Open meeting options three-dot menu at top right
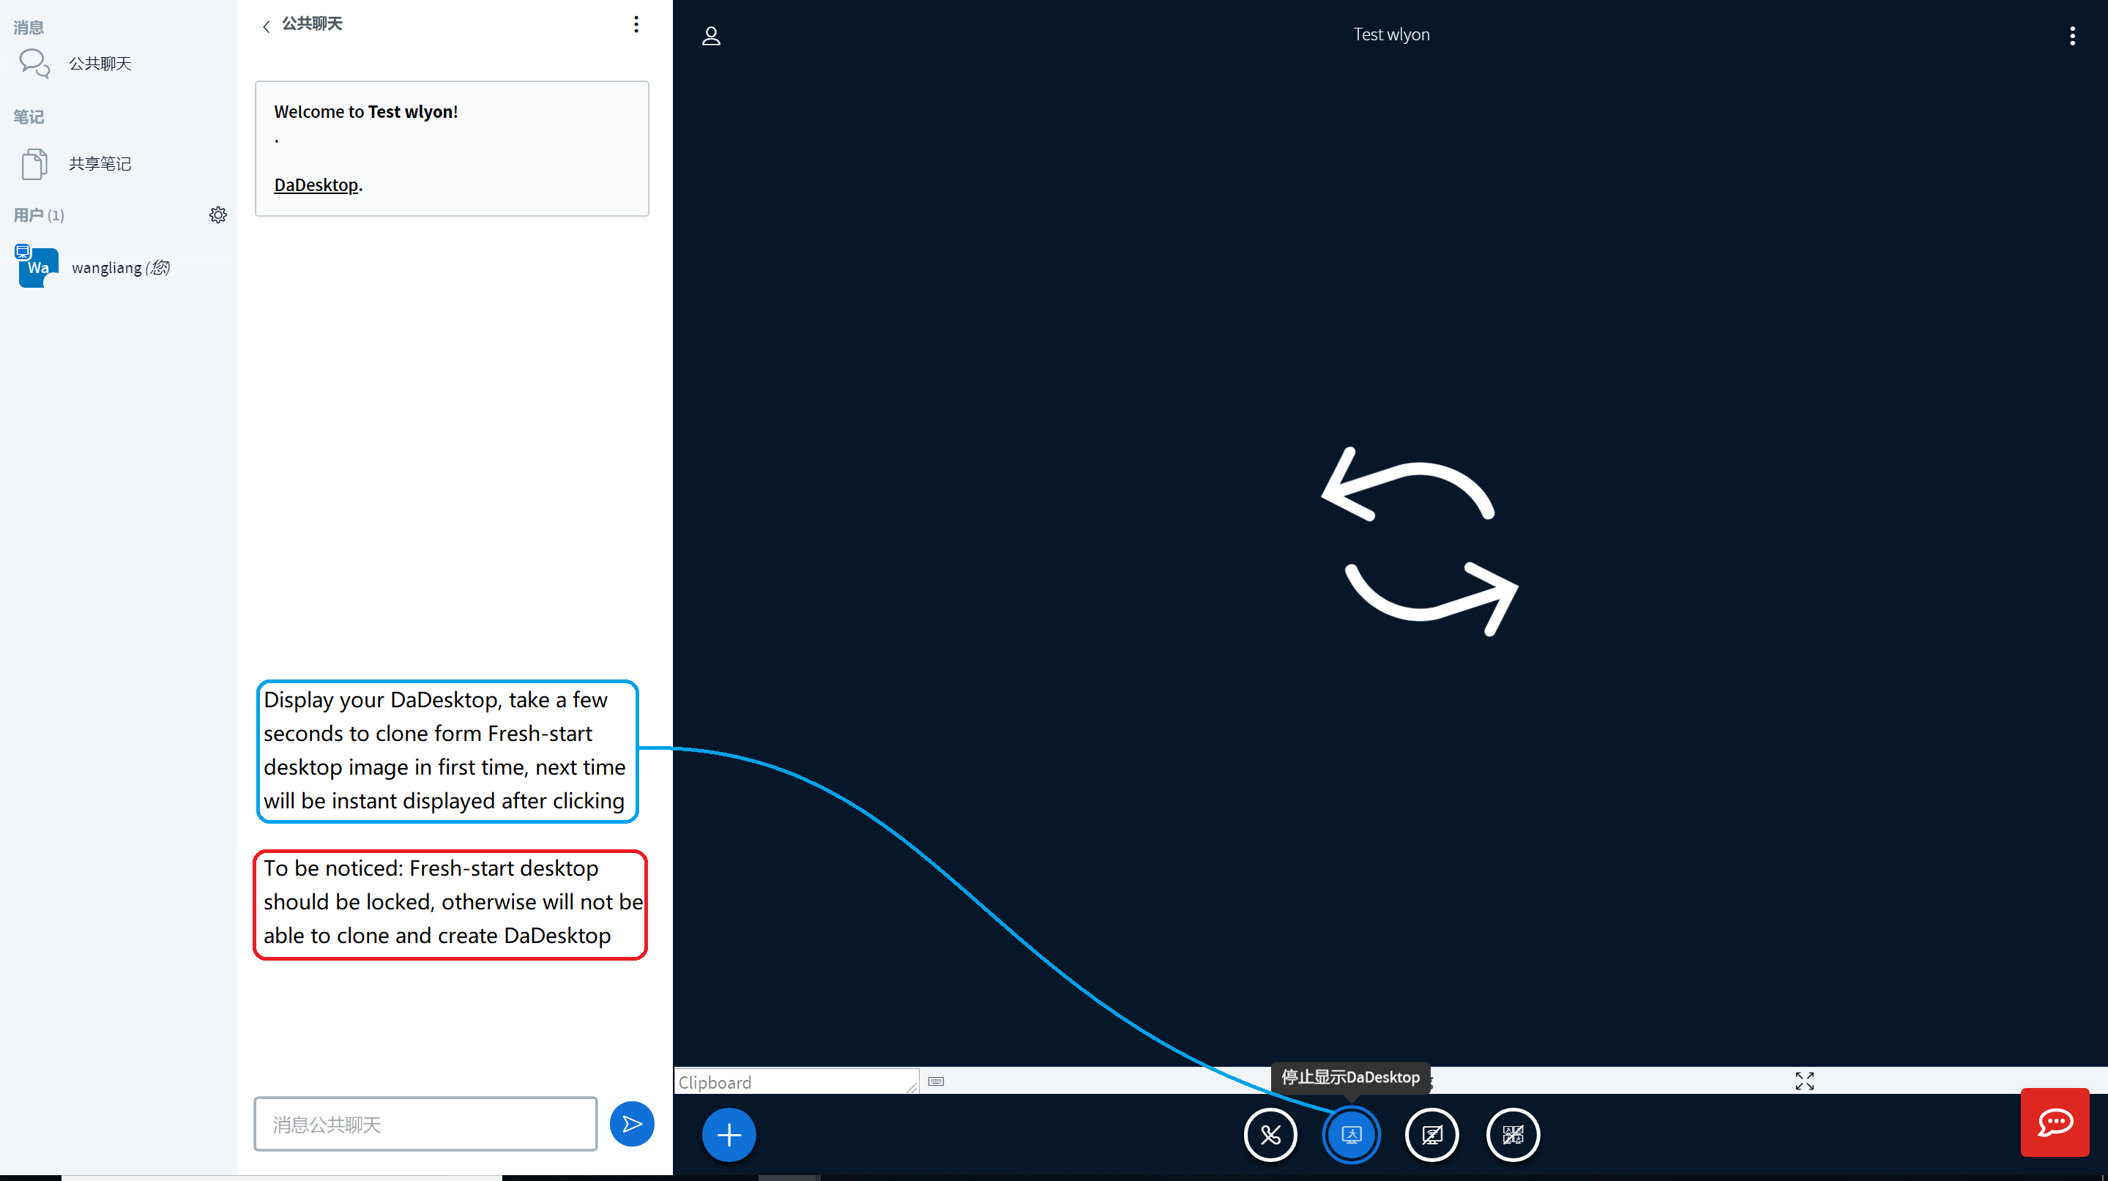 point(2072,36)
